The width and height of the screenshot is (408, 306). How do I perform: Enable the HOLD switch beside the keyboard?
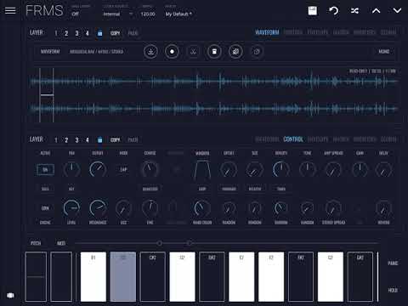(x=393, y=290)
